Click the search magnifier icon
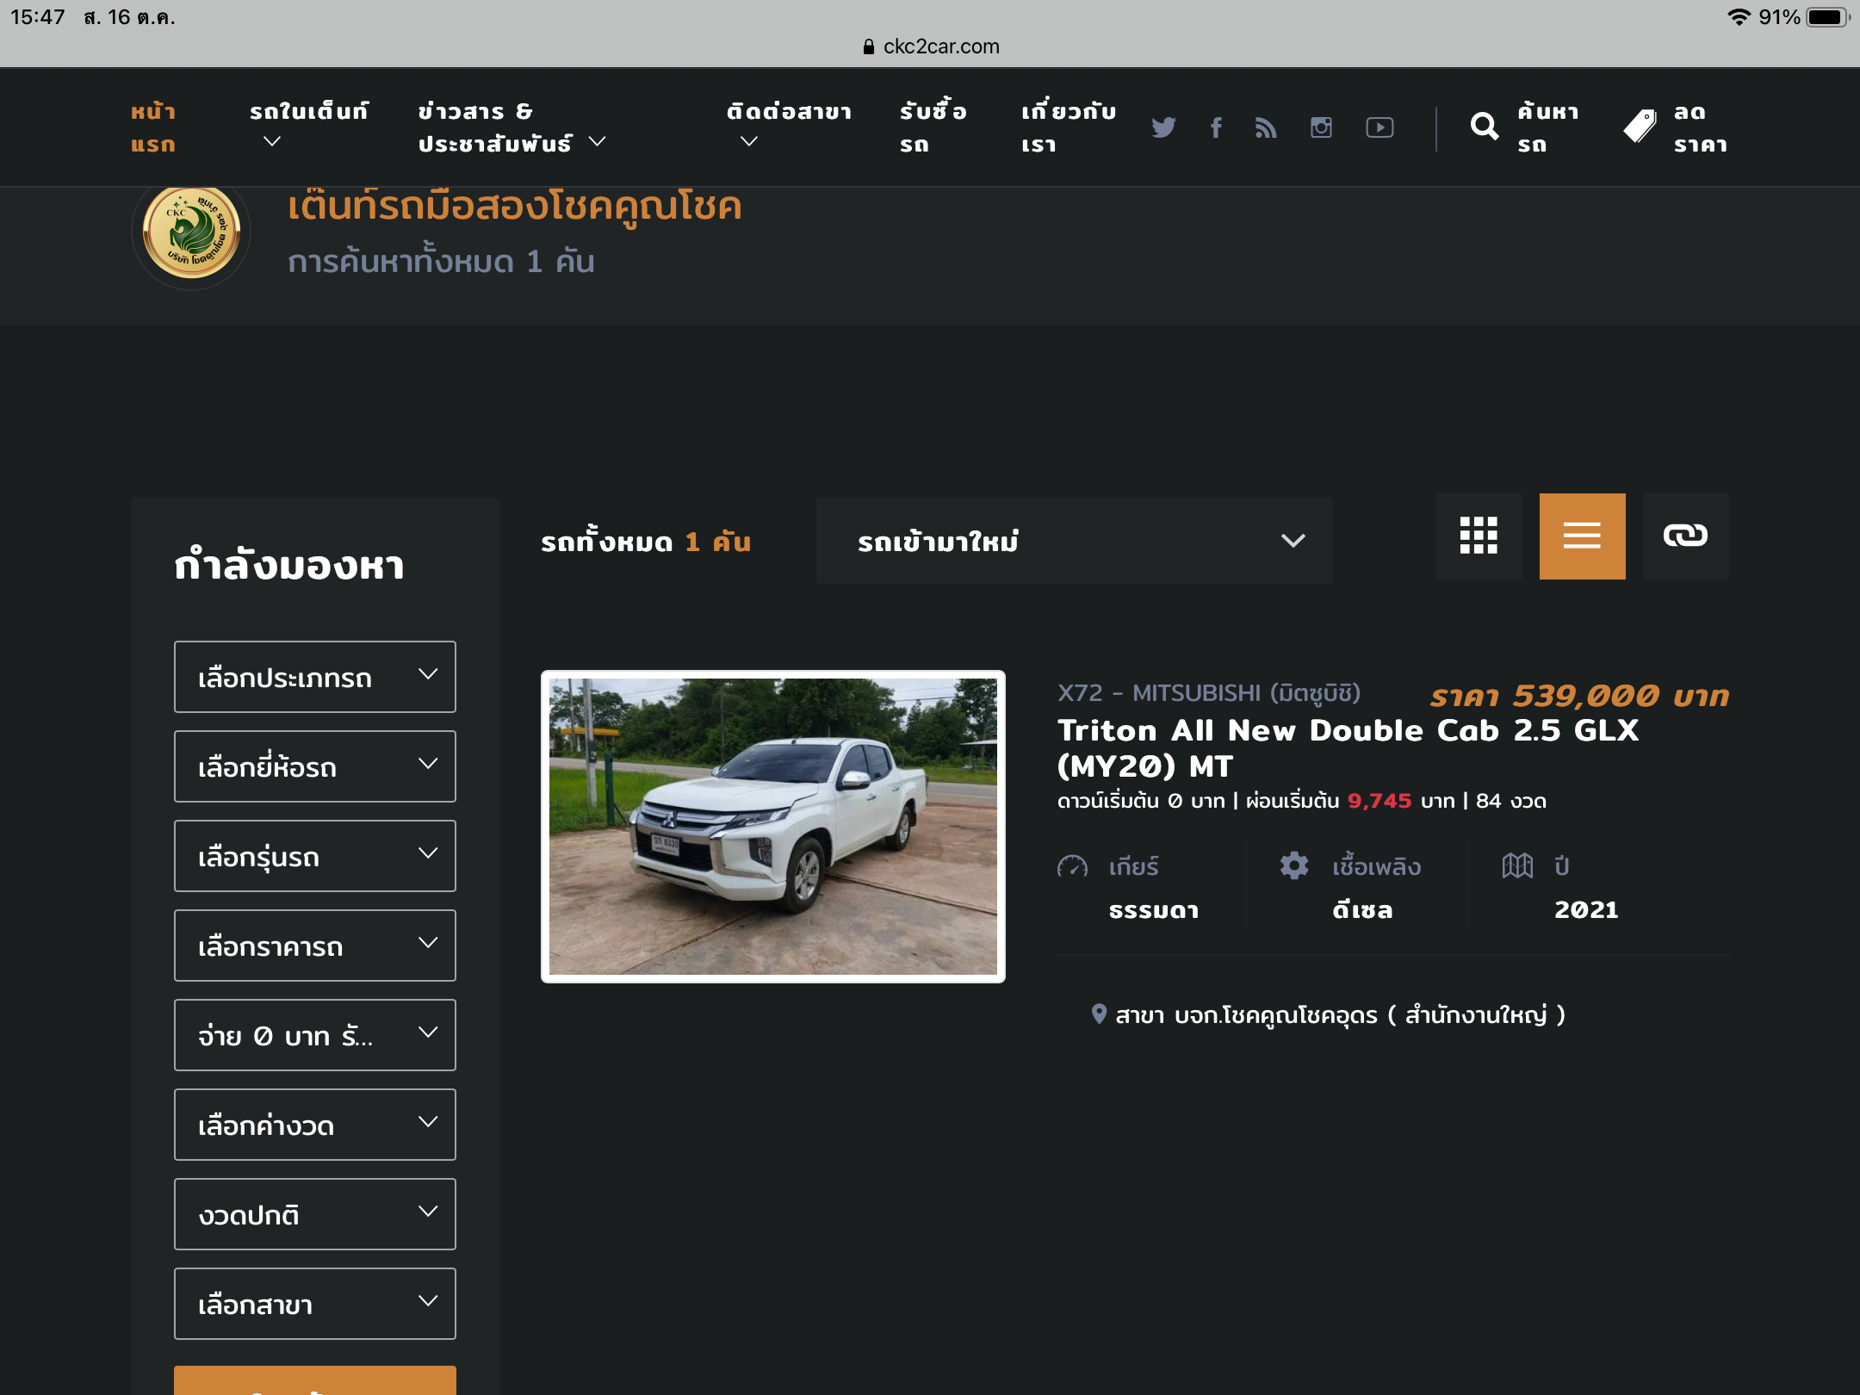 pyautogui.click(x=1484, y=127)
